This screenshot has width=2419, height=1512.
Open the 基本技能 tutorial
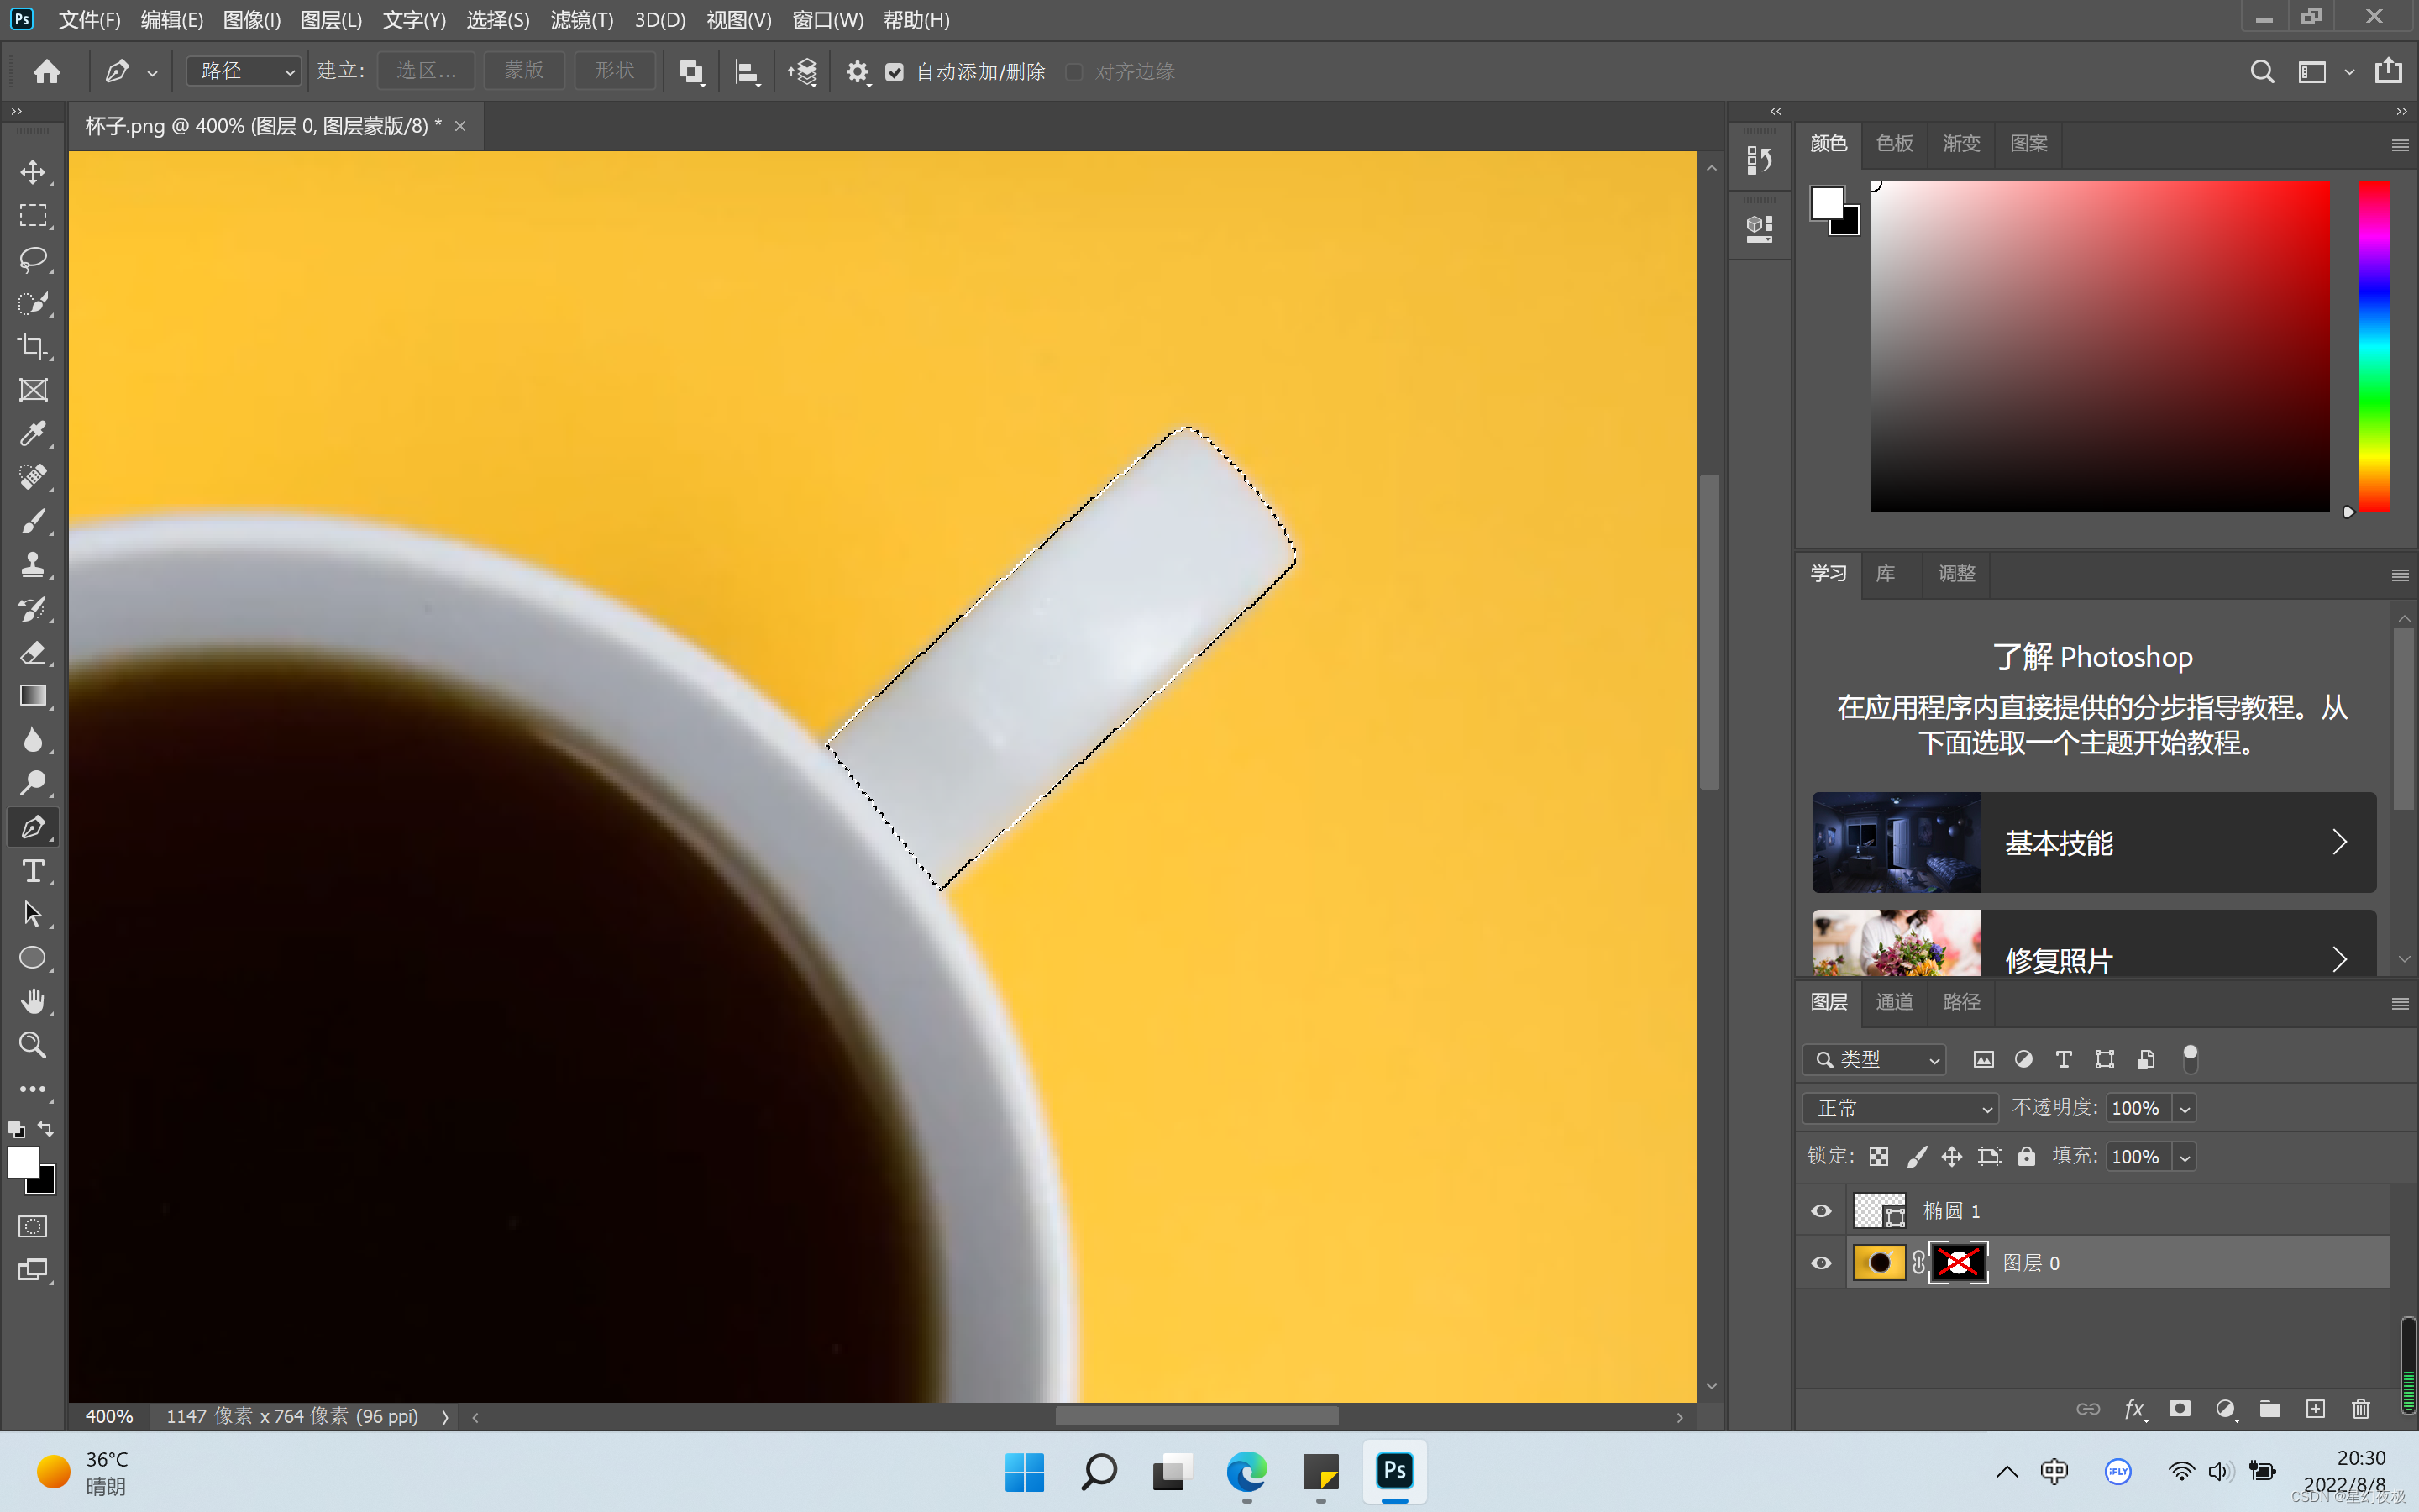2093,842
